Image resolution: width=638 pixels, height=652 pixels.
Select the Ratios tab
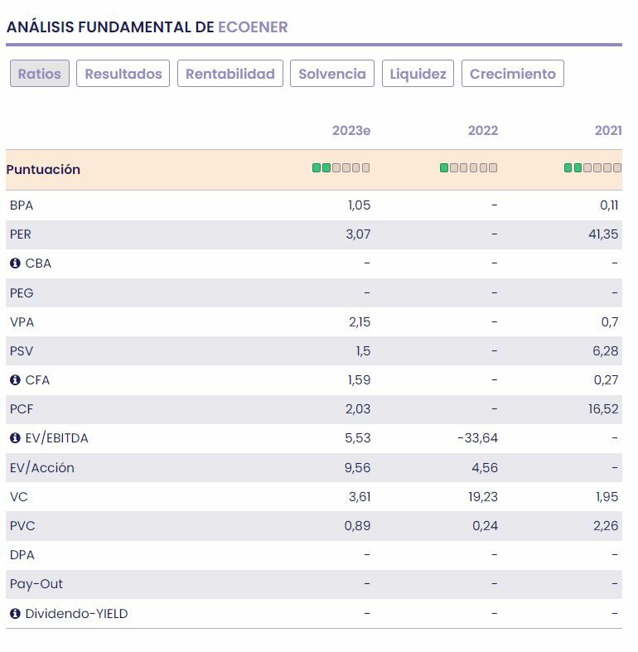[40, 74]
